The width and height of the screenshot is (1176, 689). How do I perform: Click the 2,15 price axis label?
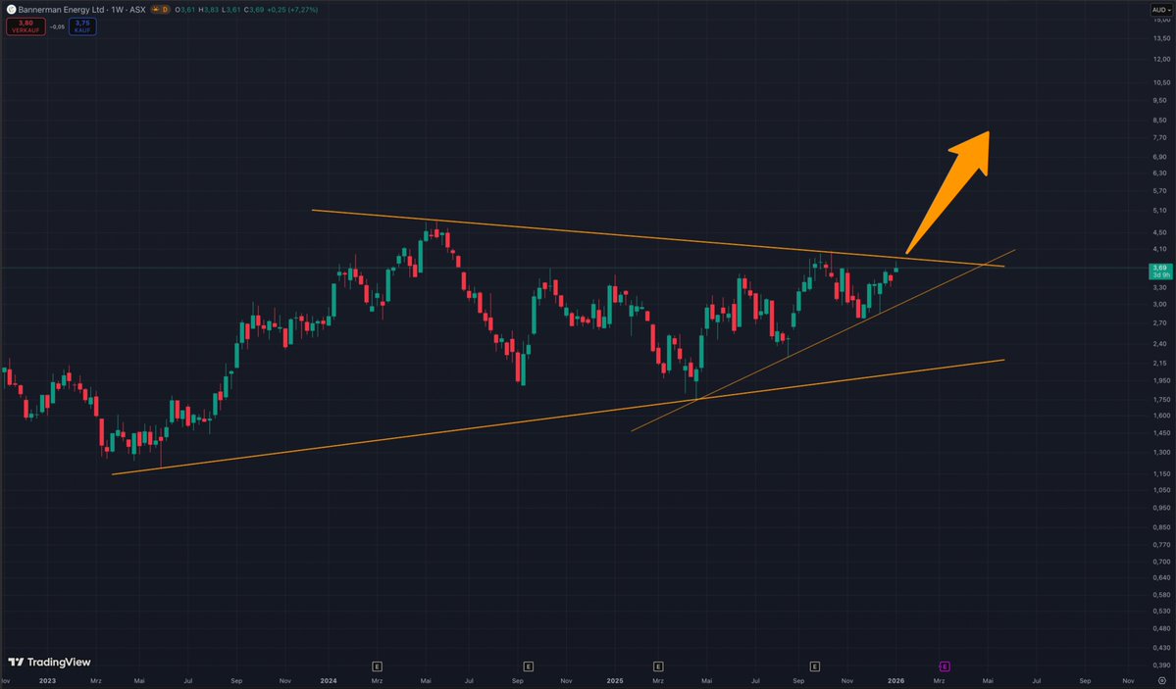[x=1161, y=363]
